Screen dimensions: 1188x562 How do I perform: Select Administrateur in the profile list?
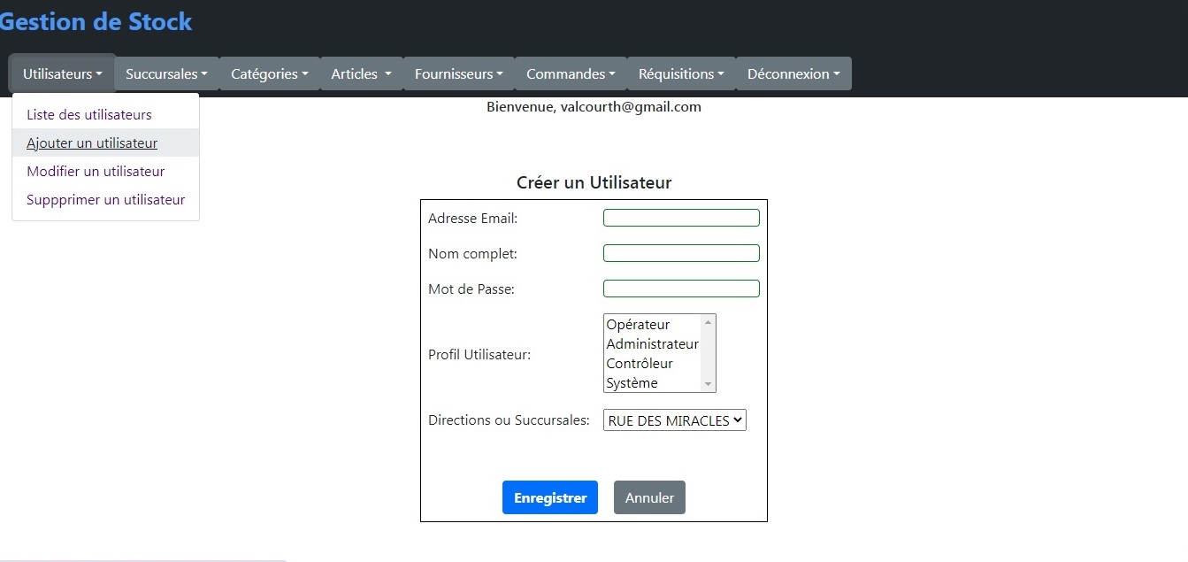(652, 344)
